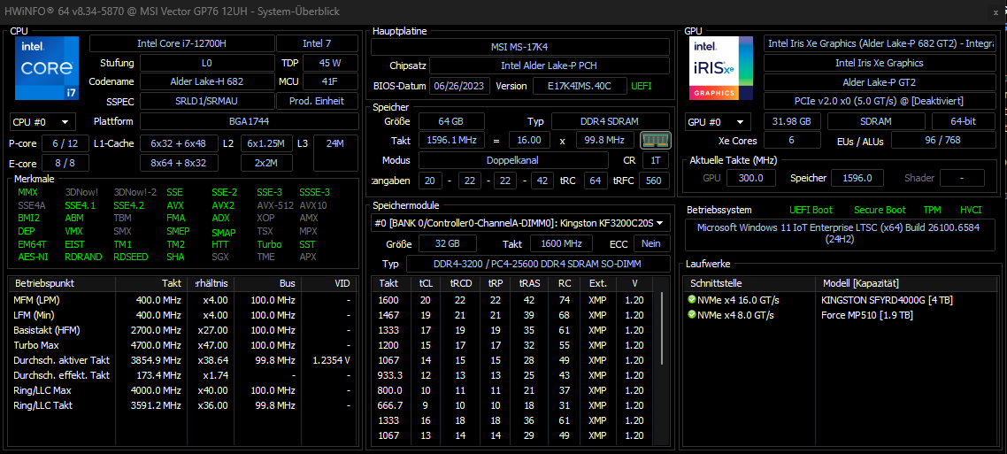Click the Chipsatz value Intel Alder Lake-P PCH
The image size is (1007, 454).
pyautogui.click(x=550, y=65)
